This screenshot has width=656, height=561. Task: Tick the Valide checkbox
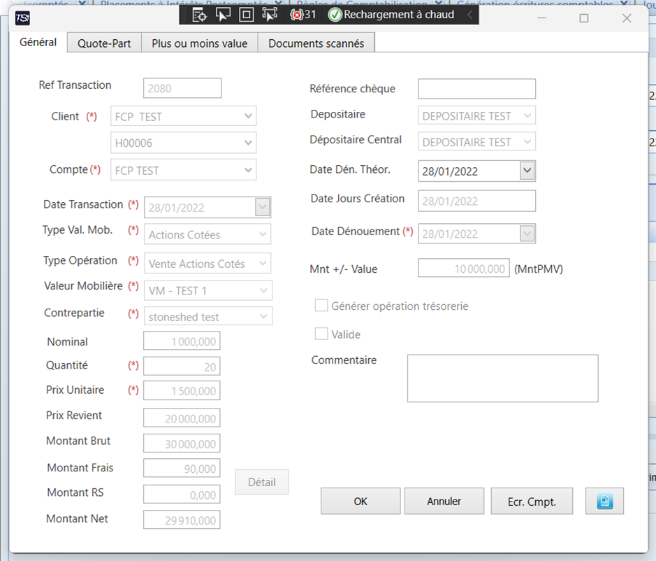click(x=321, y=334)
